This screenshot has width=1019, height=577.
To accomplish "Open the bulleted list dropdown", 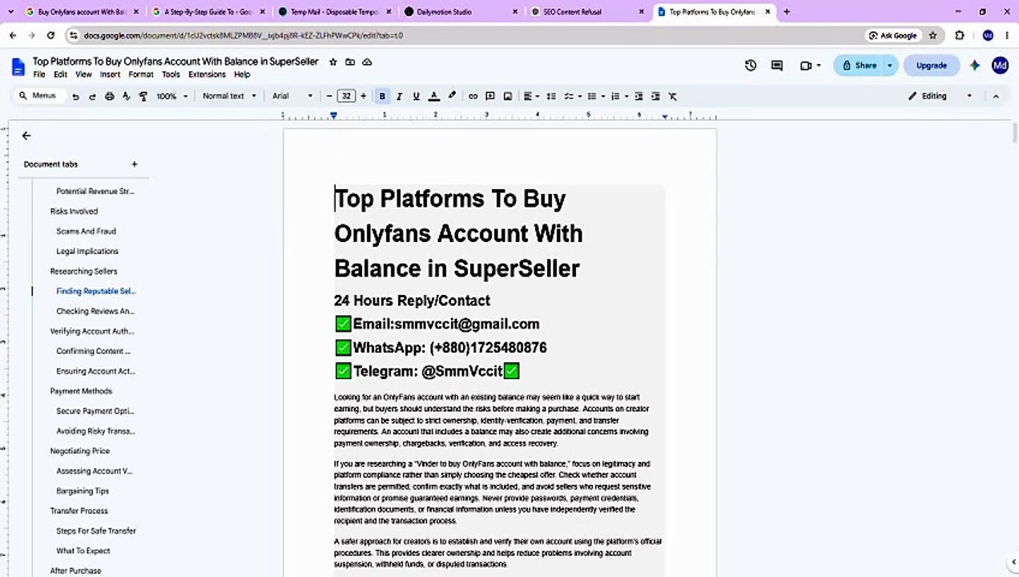I will pos(596,96).
